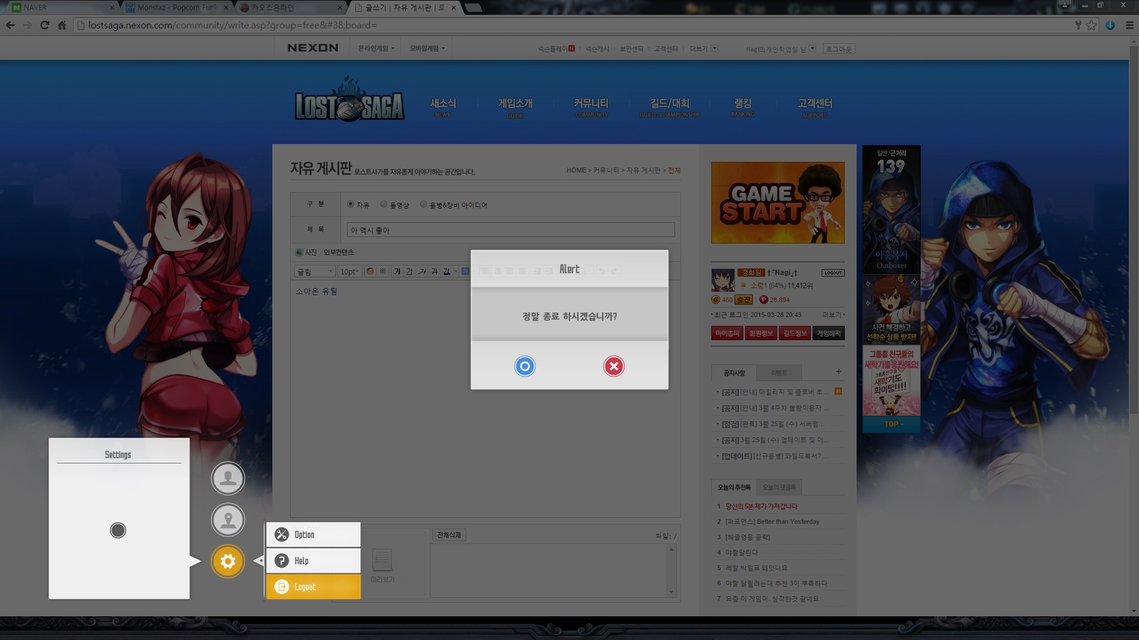Viewport: 1139px width, 640px height.
Task: Toggle italic 가 formatting
Action: pos(422,271)
